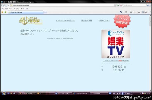This screenshot has width=152, height=100.
Task: Click the address bar showing musicfes.com
Action: 62,5
